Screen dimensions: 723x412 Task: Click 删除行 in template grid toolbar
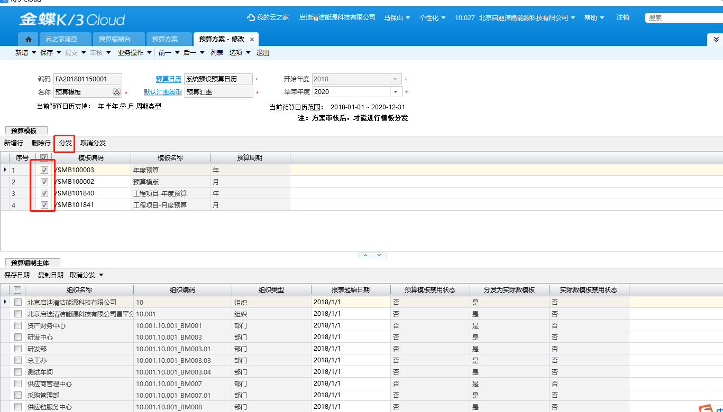click(41, 143)
